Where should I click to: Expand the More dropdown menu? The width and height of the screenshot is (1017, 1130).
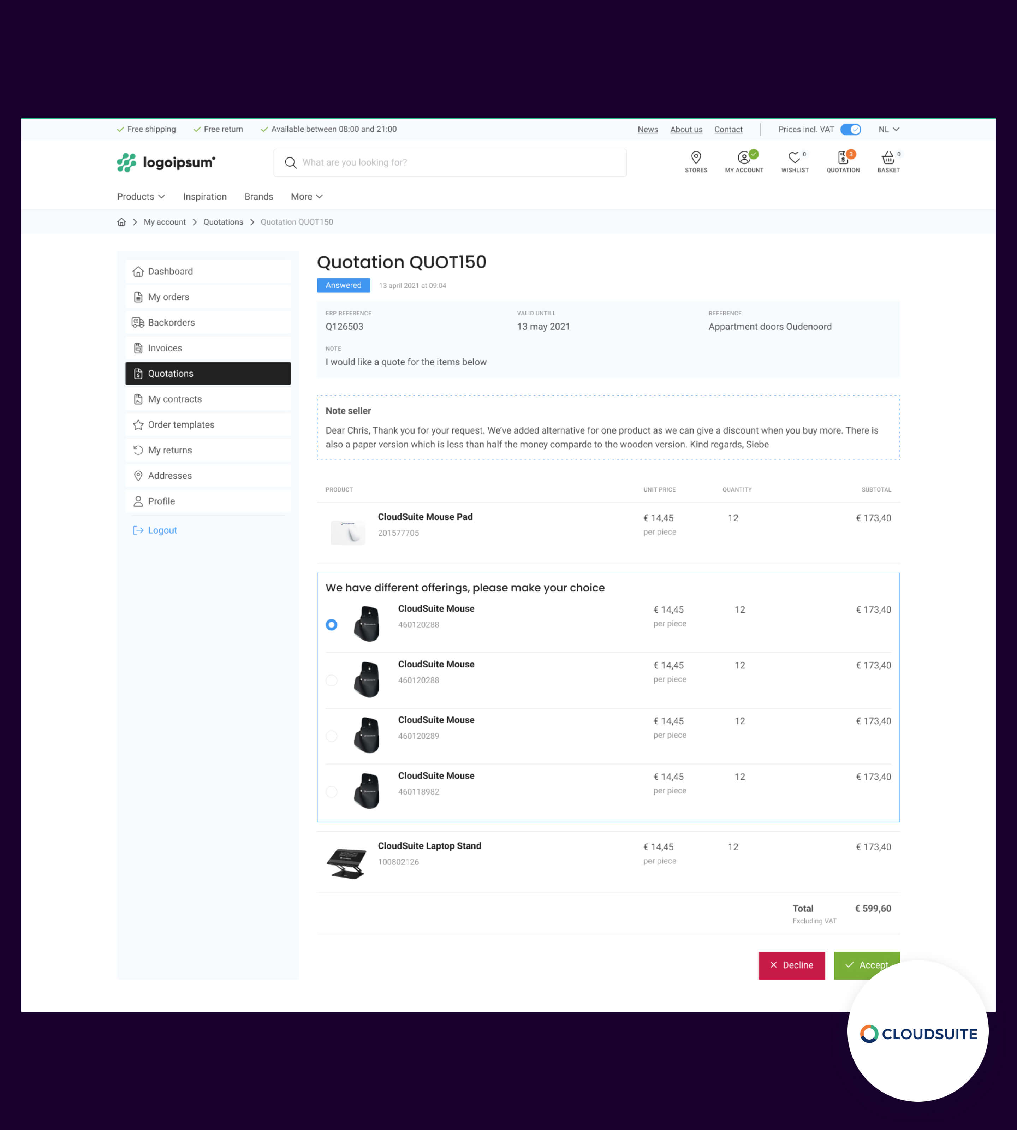(x=307, y=197)
